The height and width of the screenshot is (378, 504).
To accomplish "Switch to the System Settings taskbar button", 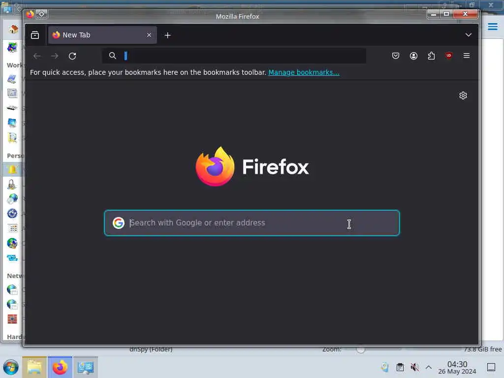I will click(x=86, y=367).
